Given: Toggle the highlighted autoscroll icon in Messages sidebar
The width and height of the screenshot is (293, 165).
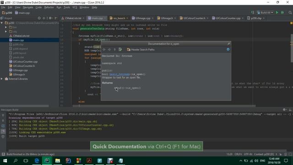Looking at the screenshot, I should (3, 132).
